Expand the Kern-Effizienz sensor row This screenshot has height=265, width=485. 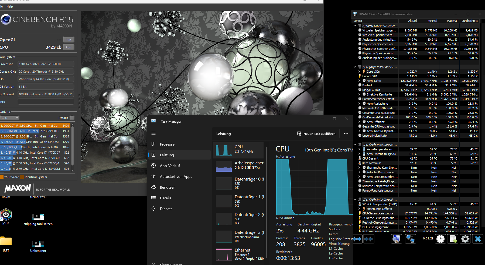tap(359, 122)
